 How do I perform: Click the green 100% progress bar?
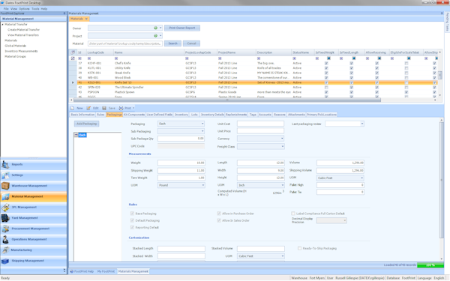coord(430,265)
